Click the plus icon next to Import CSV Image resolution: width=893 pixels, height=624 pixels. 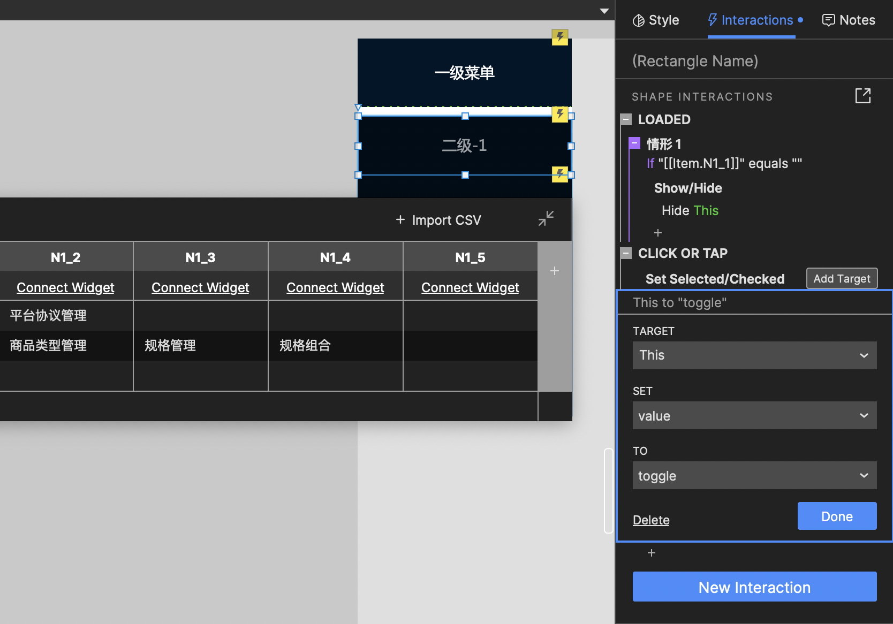[400, 219]
